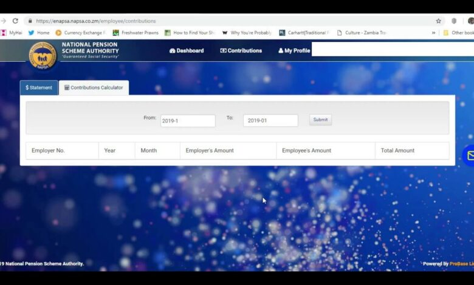Viewport: 474px width, 285px height.
Task: Open the Carhartt Traditional bookmark
Action: click(304, 33)
